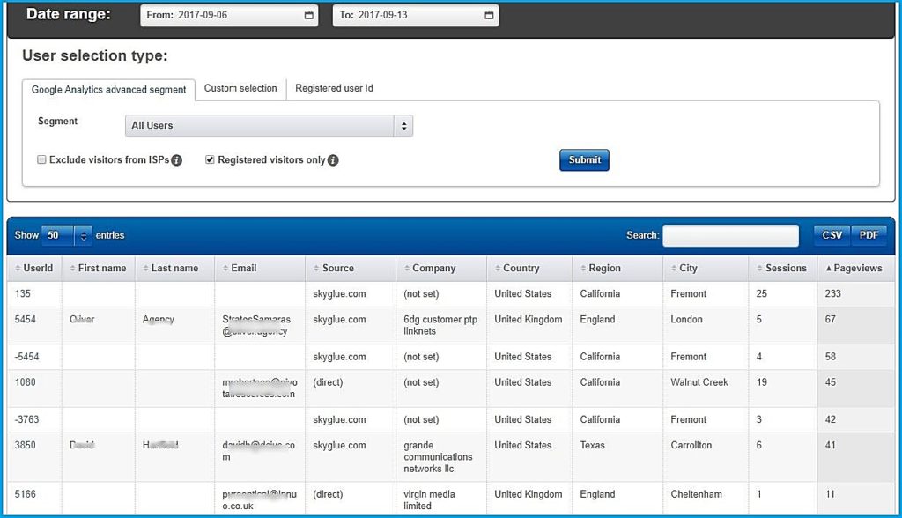The height and width of the screenshot is (518, 902).
Task: Switch to the Custom selection tab
Action: pos(240,88)
